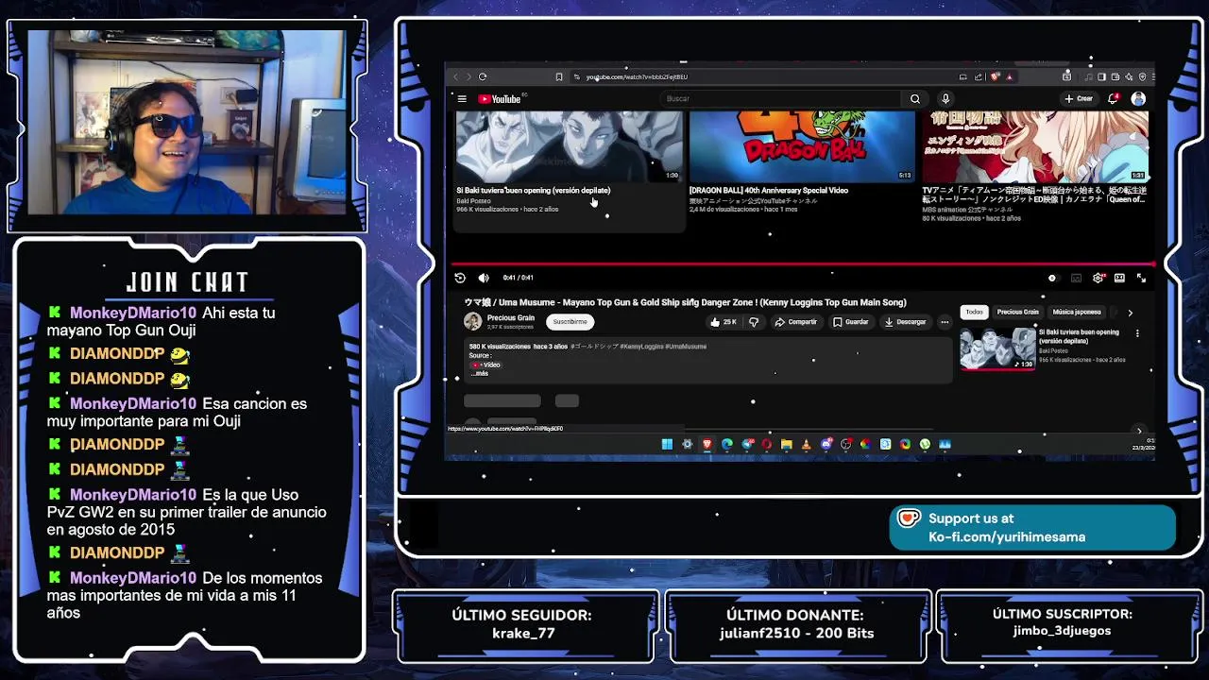Image resolution: width=1209 pixels, height=680 pixels.
Task: Select the youtube.com address bar URL
Action: click(x=637, y=76)
